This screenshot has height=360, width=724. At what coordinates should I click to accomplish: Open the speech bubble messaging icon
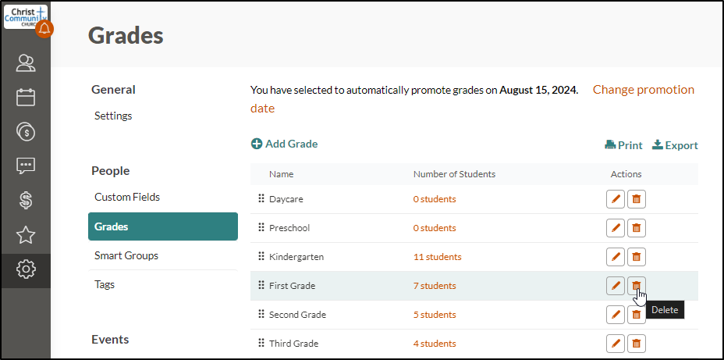pos(26,166)
